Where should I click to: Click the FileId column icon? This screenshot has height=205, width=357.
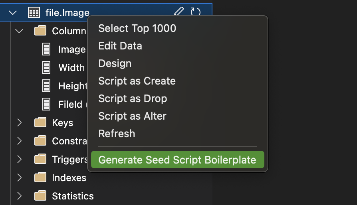tap(46, 104)
